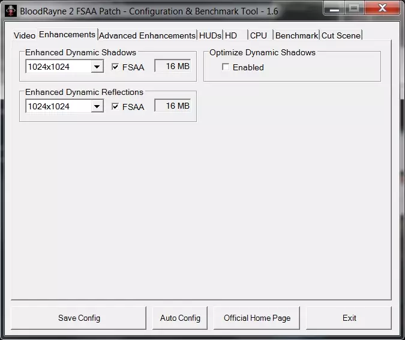Image resolution: width=405 pixels, height=340 pixels.
Task: Toggle FSAA for Enhanced Dynamic Reflections
Action: click(115, 106)
